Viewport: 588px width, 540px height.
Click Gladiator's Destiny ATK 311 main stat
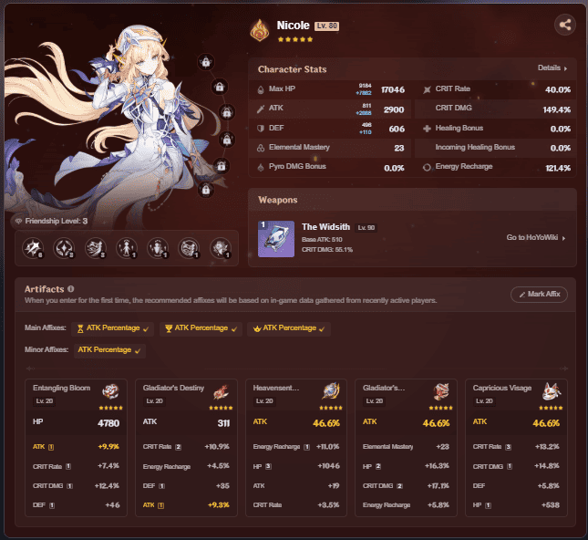[x=186, y=423]
